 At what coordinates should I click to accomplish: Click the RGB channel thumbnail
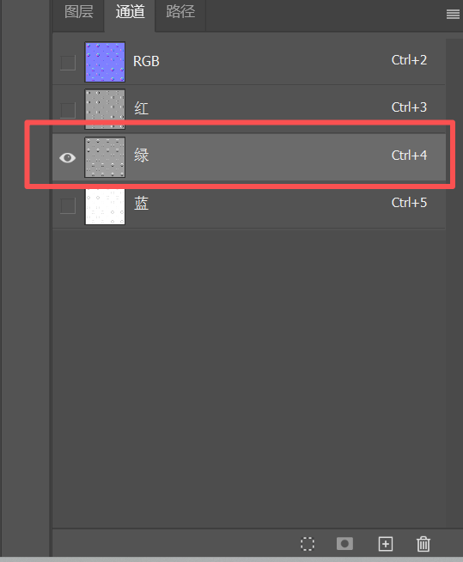[x=105, y=62]
